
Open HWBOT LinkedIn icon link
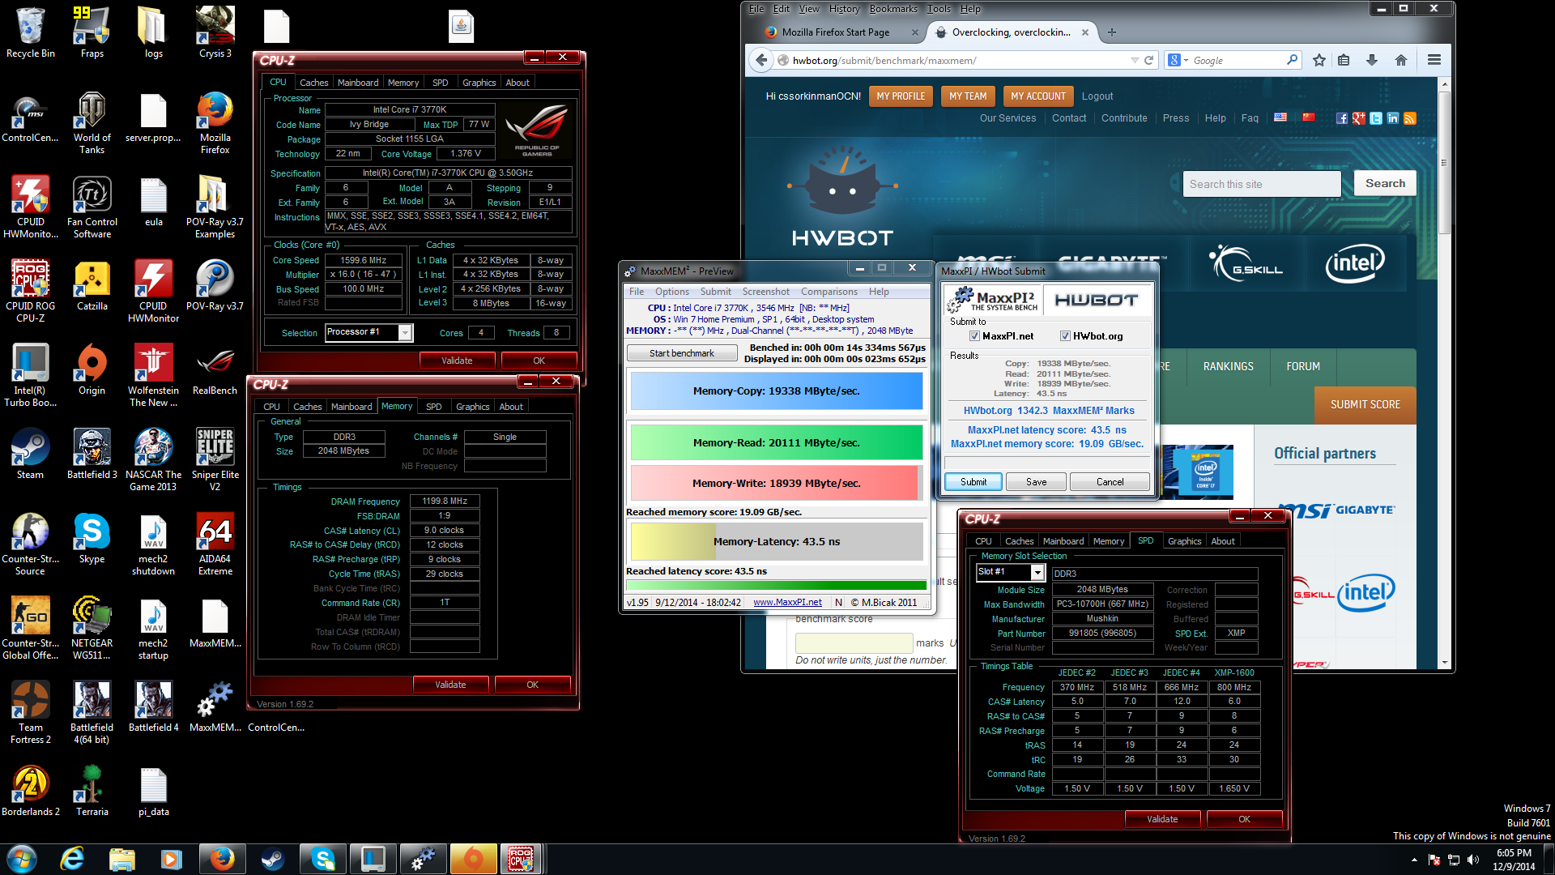(1393, 118)
